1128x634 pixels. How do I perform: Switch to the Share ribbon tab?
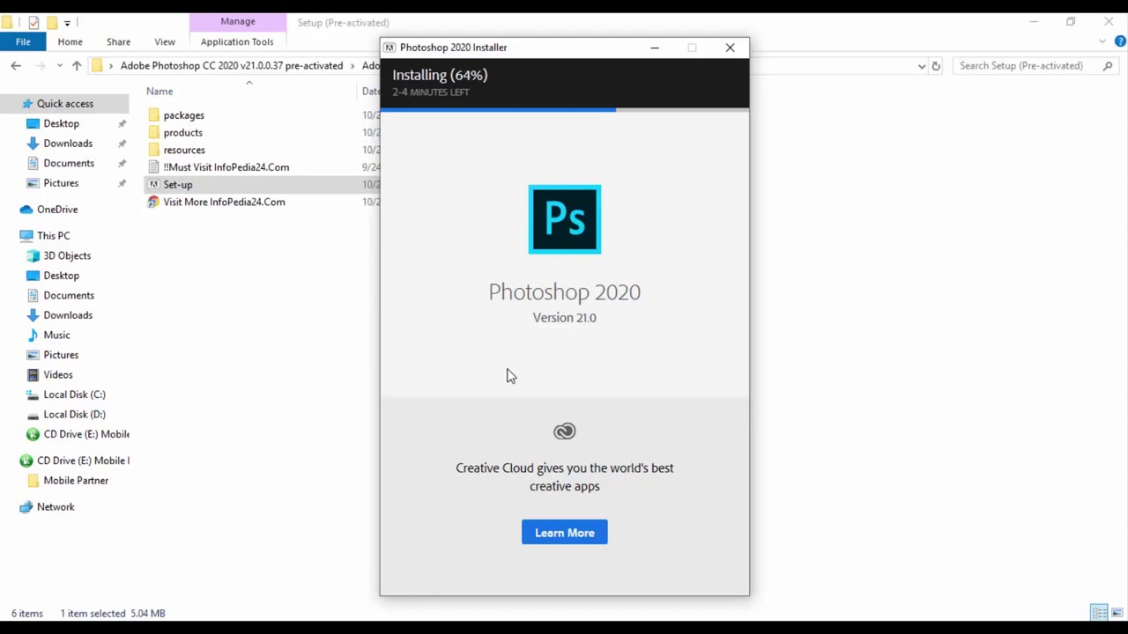click(118, 41)
